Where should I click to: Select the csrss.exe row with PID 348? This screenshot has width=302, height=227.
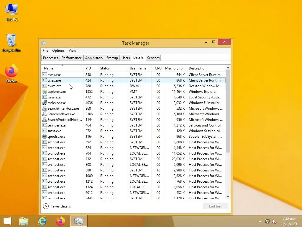click(x=133, y=75)
